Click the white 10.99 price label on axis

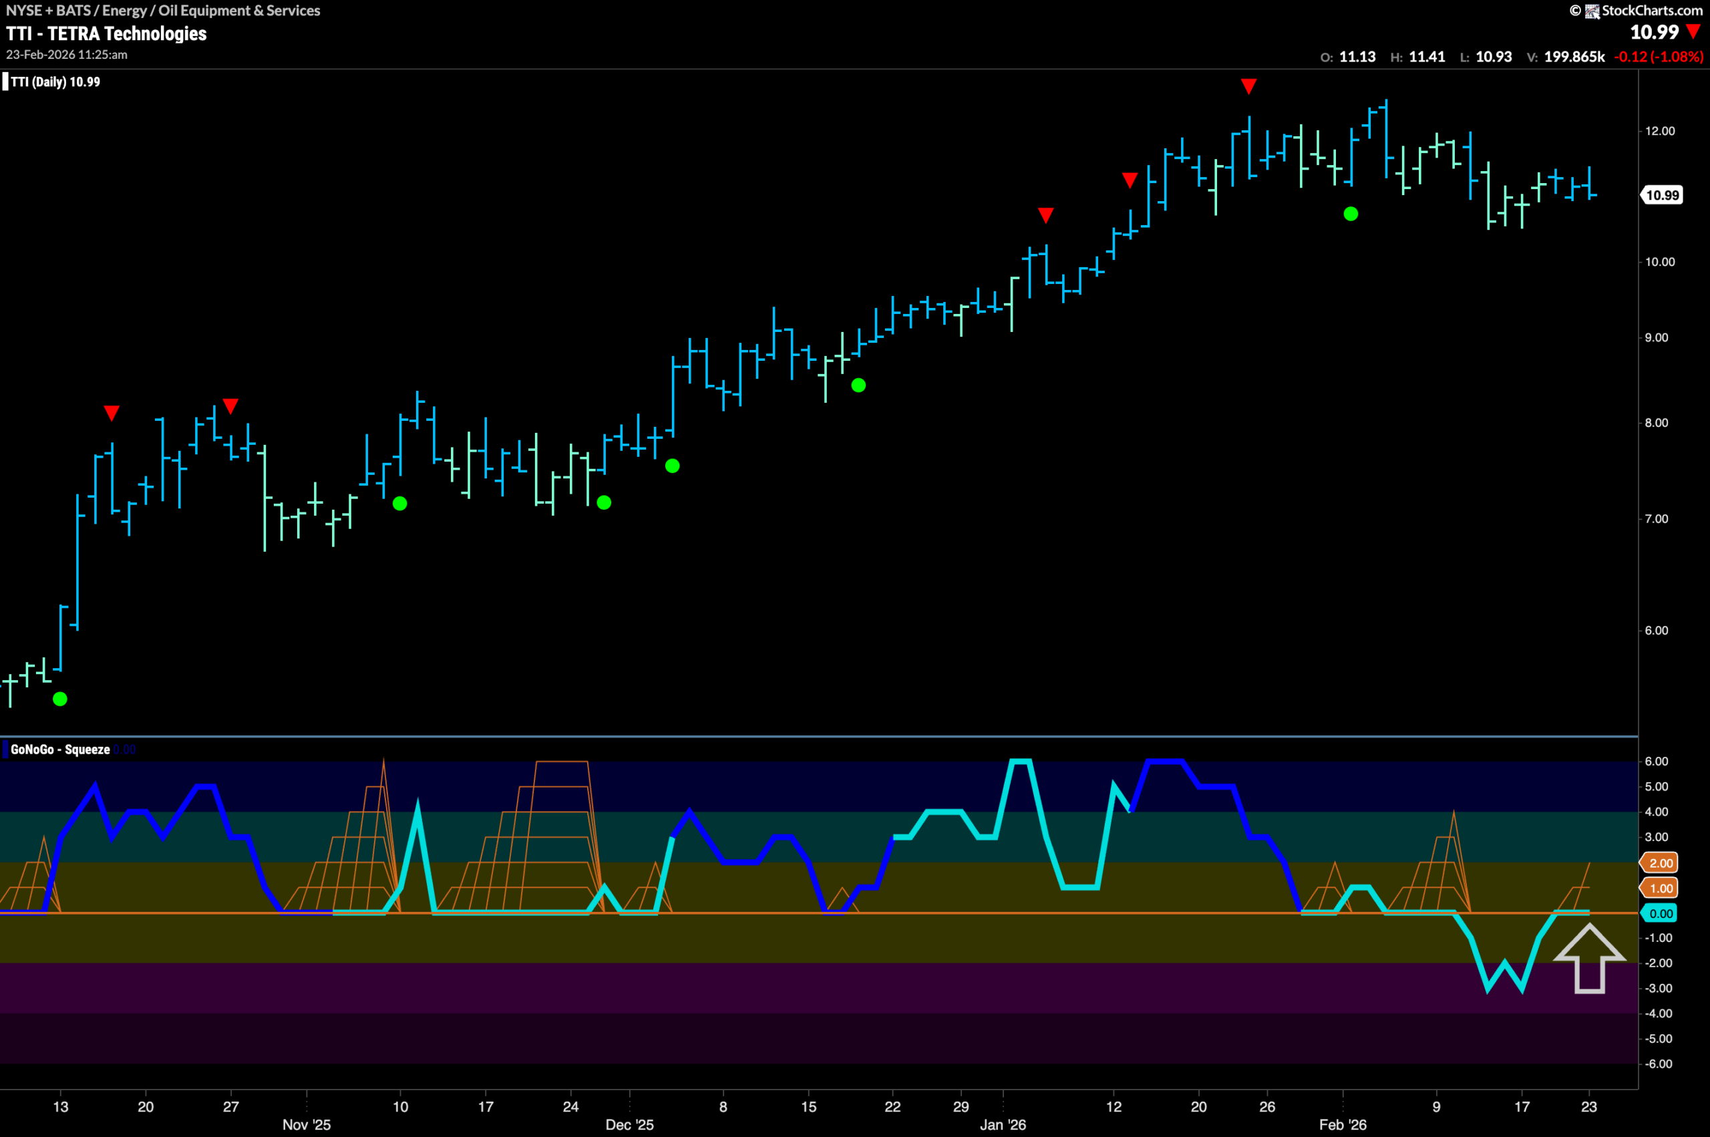point(1661,195)
